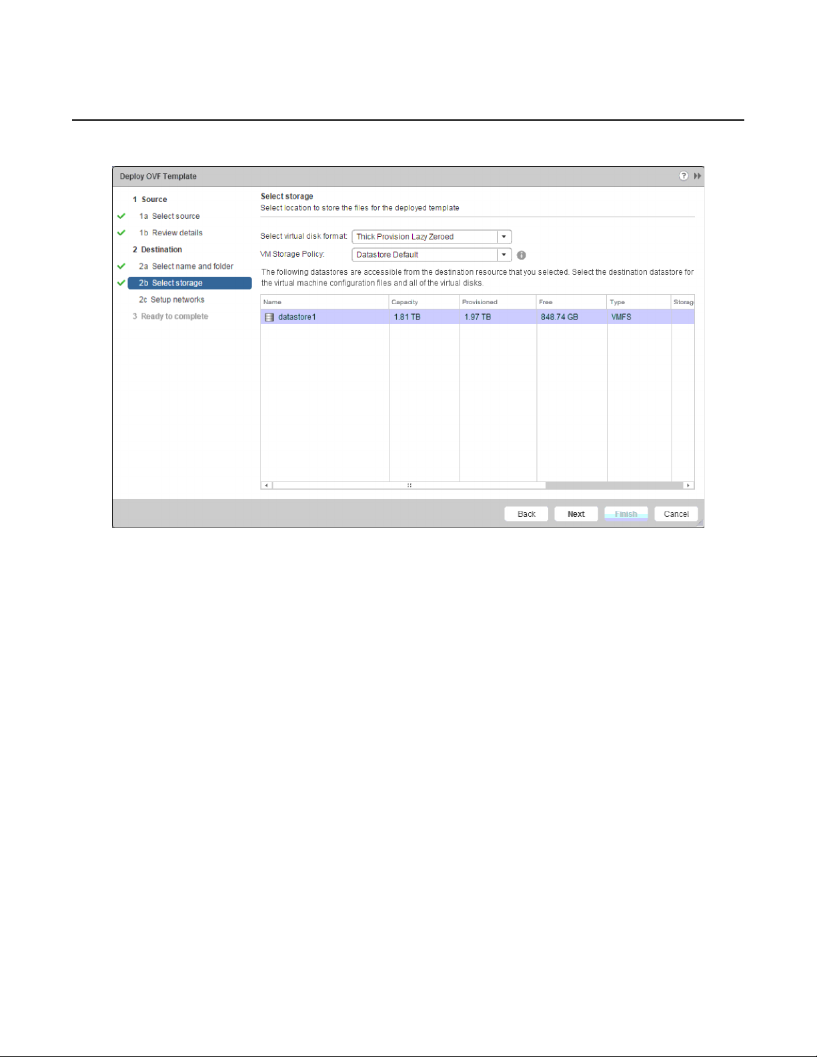
Task: Sort by Free column header
Action: click(572, 302)
